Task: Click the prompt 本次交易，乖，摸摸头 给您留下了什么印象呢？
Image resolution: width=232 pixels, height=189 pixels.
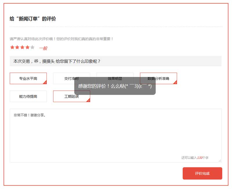Action: pyautogui.click(x=57, y=61)
